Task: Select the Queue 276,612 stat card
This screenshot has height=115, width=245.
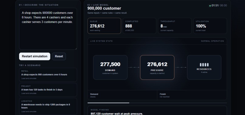Action: pos(104,26)
